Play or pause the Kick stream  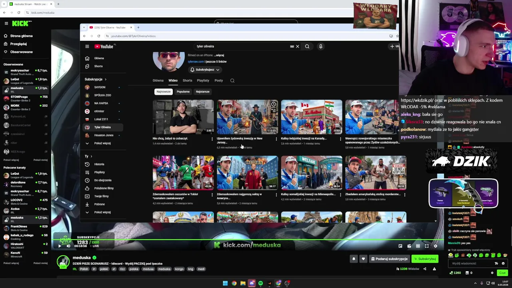[60, 246]
